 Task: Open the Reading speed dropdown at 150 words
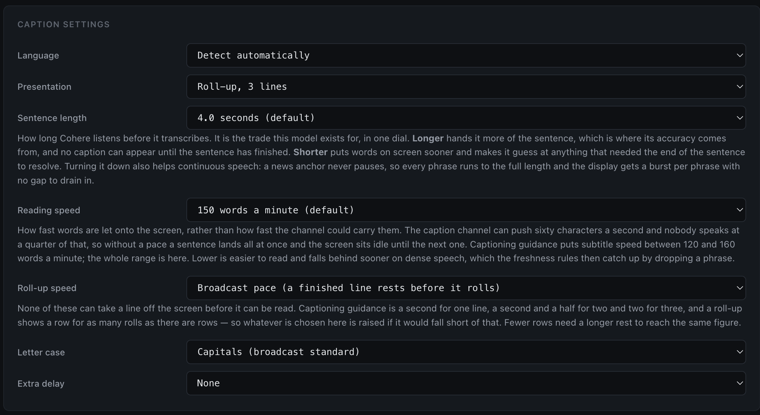coord(466,210)
